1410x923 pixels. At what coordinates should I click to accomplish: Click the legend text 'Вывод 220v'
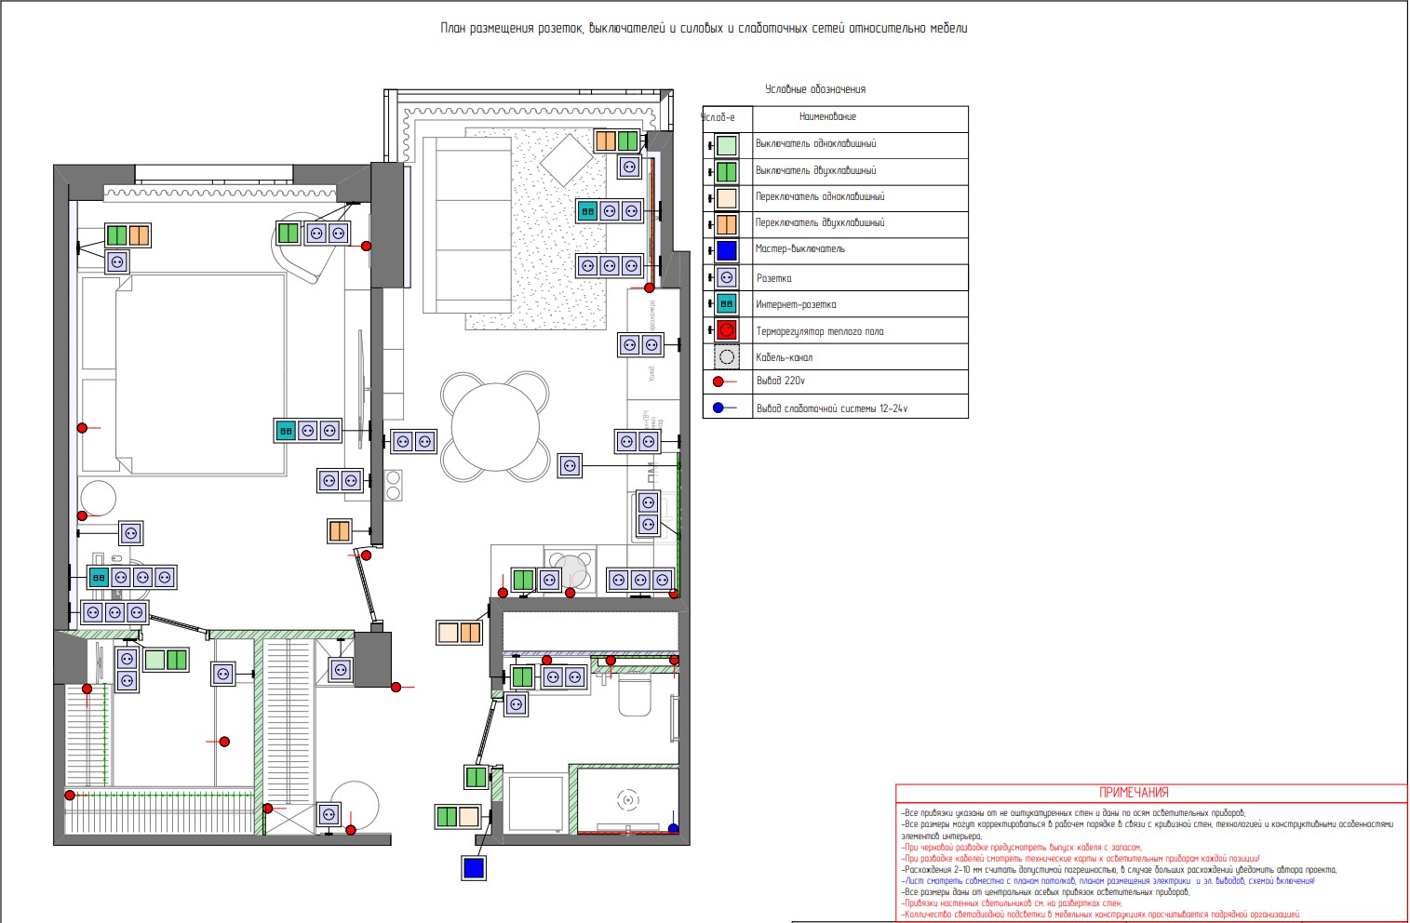(781, 381)
